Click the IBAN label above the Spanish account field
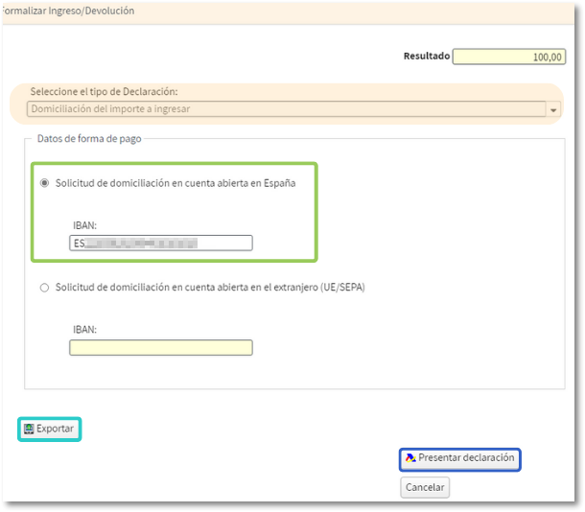The image size is (585, 512). [x=83, y=225]
